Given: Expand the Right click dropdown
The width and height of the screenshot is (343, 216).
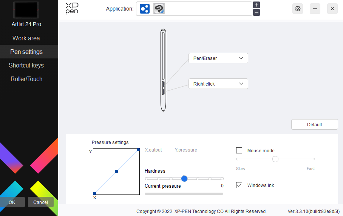Looking at the screenshot, I should click(x=218, y=84).
